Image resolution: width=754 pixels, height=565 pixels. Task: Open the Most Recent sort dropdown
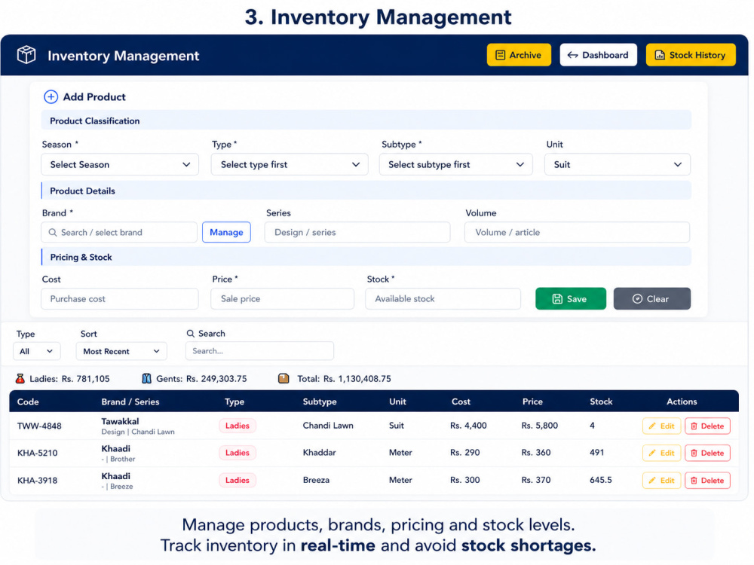click(121, 351)
